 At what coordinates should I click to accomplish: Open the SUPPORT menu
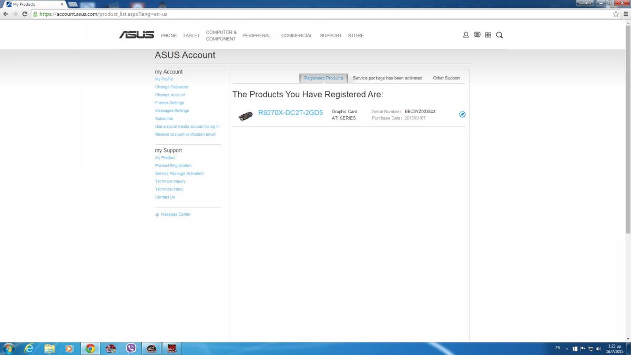(331, 36)
